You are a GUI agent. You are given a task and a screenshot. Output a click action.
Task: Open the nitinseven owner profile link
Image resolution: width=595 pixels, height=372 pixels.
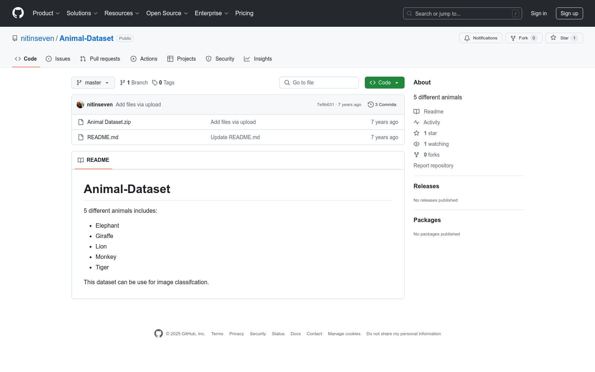pyautogui.click(x=38, y=38)
